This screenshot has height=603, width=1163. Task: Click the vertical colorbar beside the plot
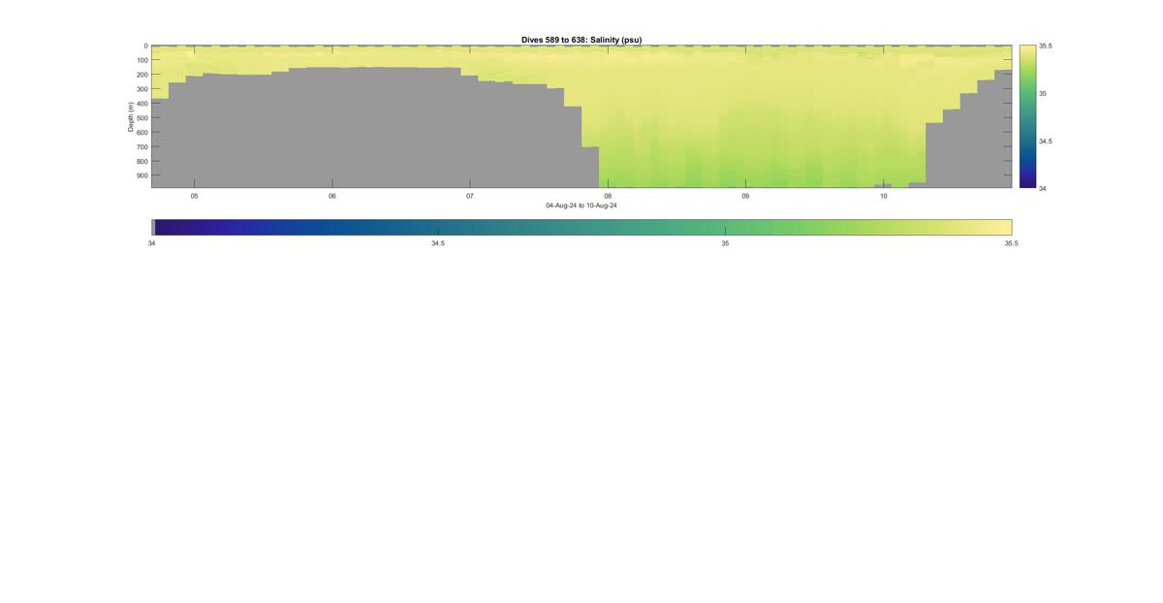(x=1027, y=116)
